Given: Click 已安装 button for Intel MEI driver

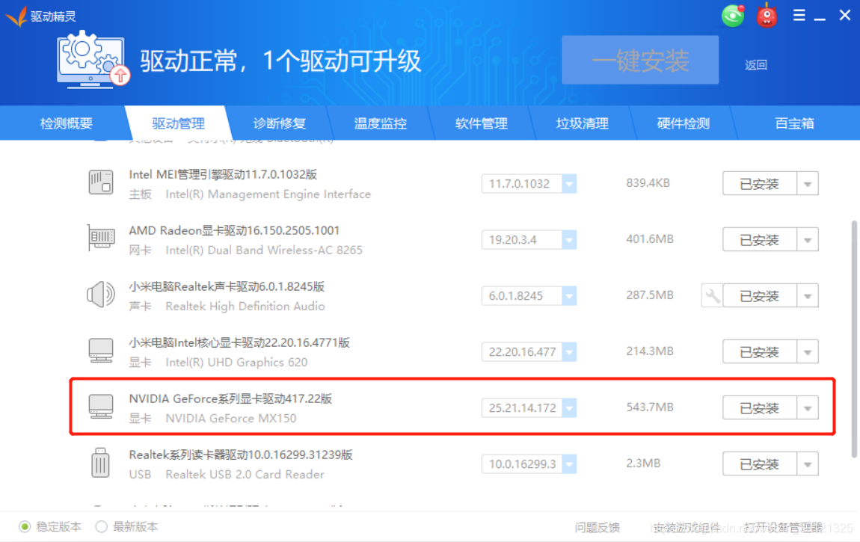Looking at the screenshot, I should 760,184.
